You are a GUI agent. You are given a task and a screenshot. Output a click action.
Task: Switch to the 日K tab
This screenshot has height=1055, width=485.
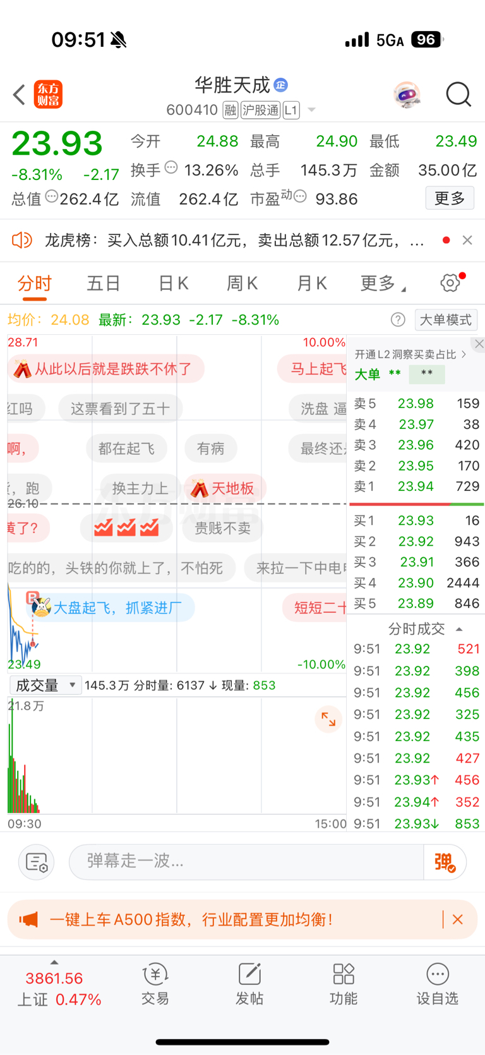pyautogui.click(x=173, y=284)
